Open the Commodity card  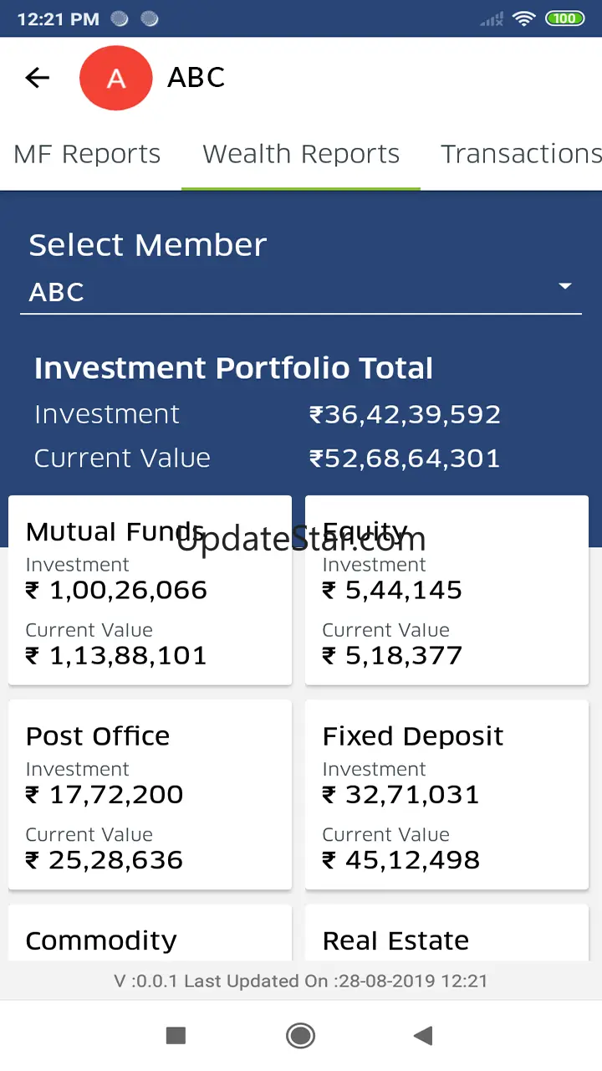click(150, 932)
